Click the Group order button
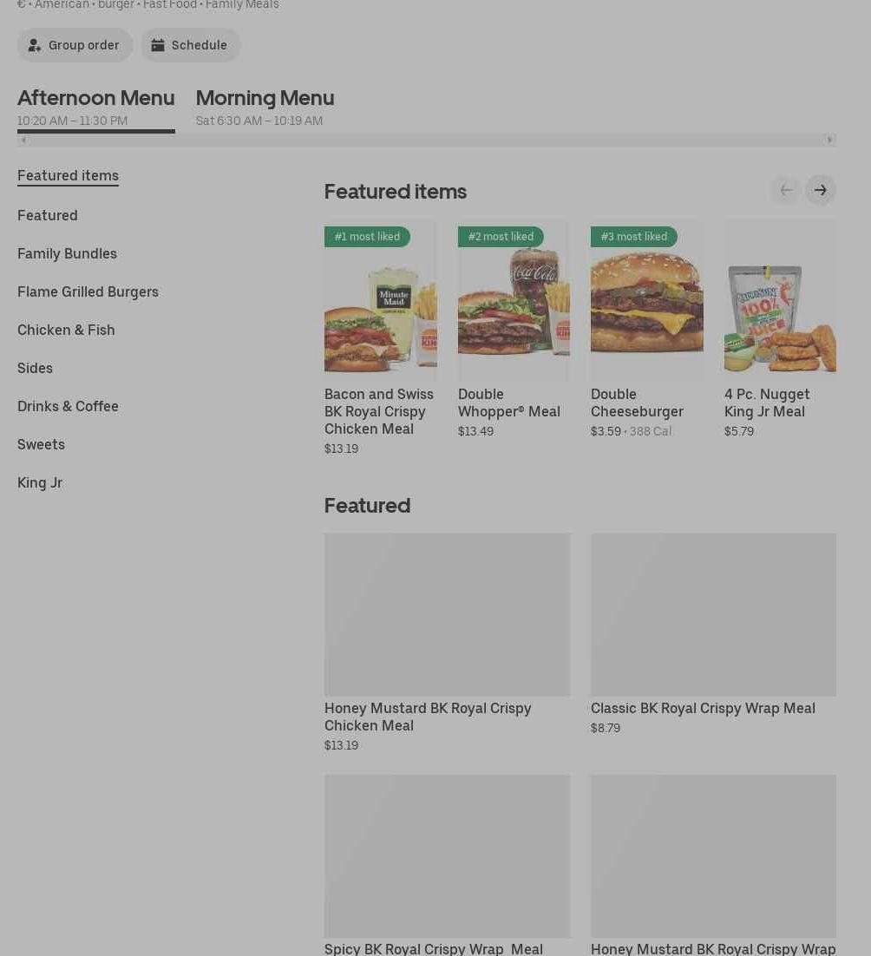This screenshot has width=871, height=956. (x=75, y=45)
